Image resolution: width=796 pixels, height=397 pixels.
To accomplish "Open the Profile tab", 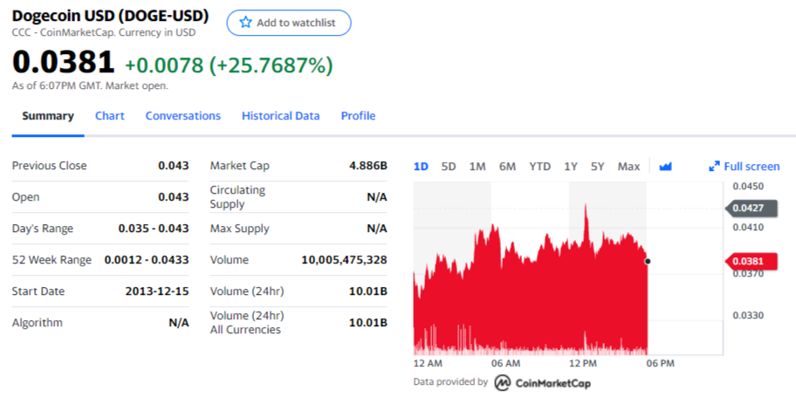I will [x=358, y=116].
